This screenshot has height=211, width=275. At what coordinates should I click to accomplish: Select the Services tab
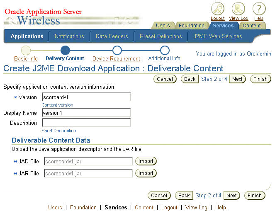tap(223, 26)
